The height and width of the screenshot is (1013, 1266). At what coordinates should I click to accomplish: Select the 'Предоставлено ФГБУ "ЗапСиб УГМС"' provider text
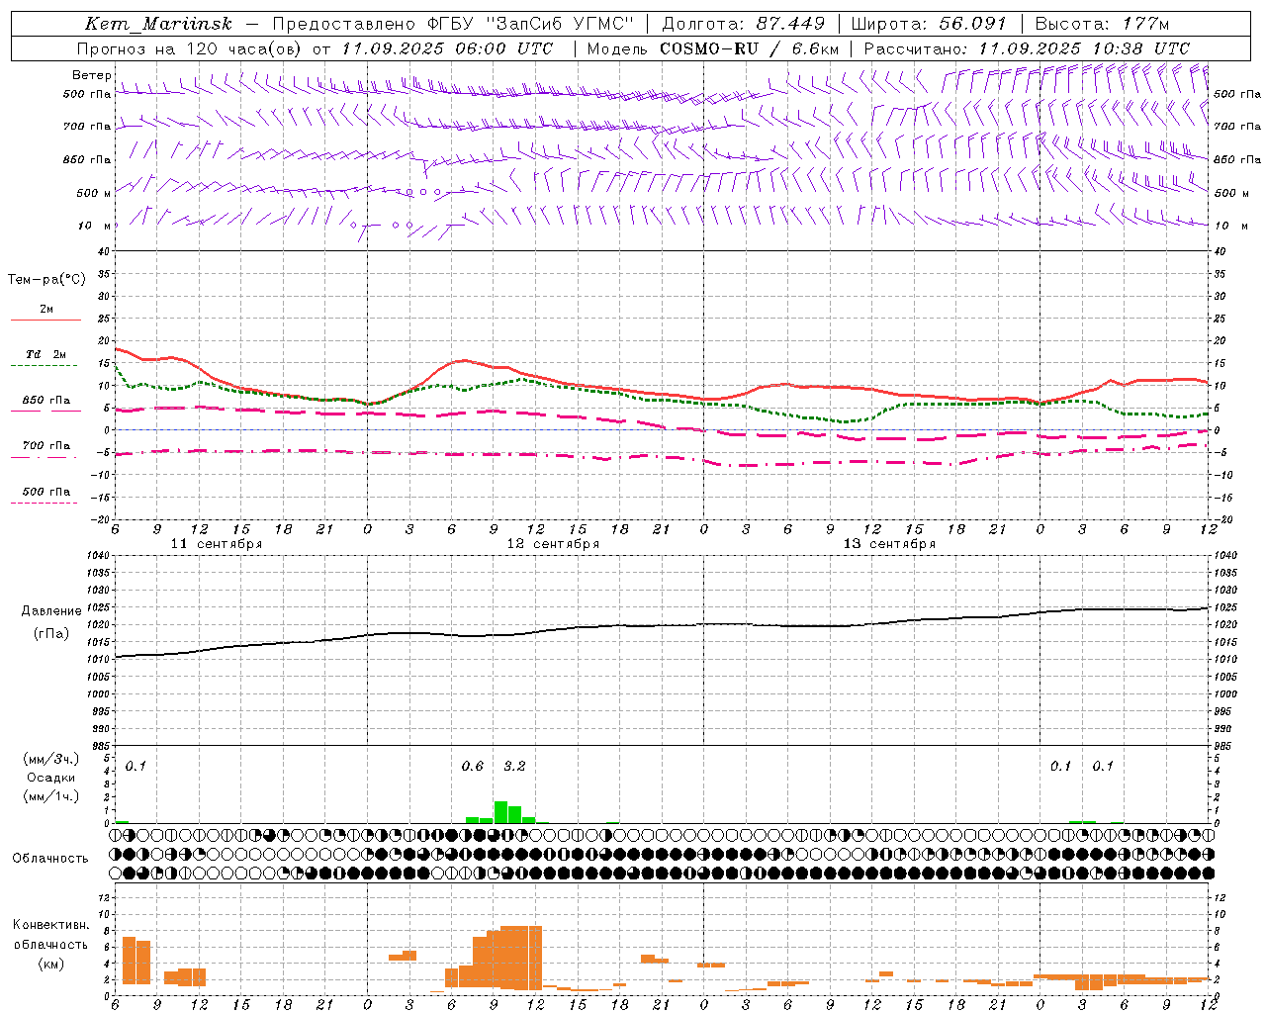453,24
